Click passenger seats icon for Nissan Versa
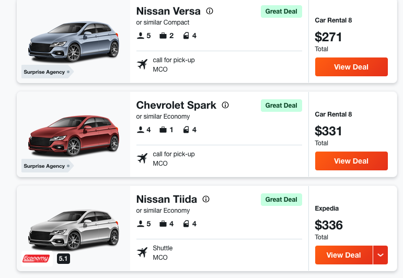This screenshot has height=278, width=403. point(140,36)
